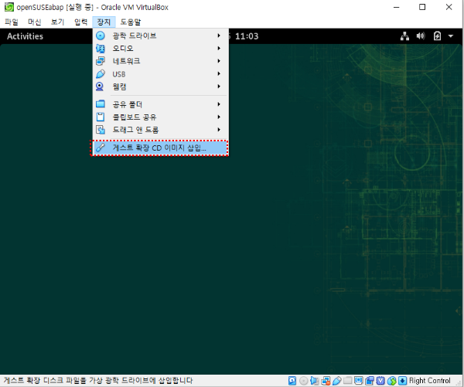Click the USB status bar indicator

coord(336,381)
